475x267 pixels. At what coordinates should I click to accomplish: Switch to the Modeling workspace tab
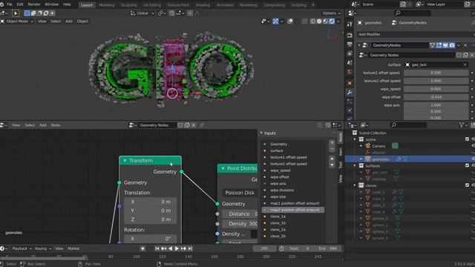[107, 5]
